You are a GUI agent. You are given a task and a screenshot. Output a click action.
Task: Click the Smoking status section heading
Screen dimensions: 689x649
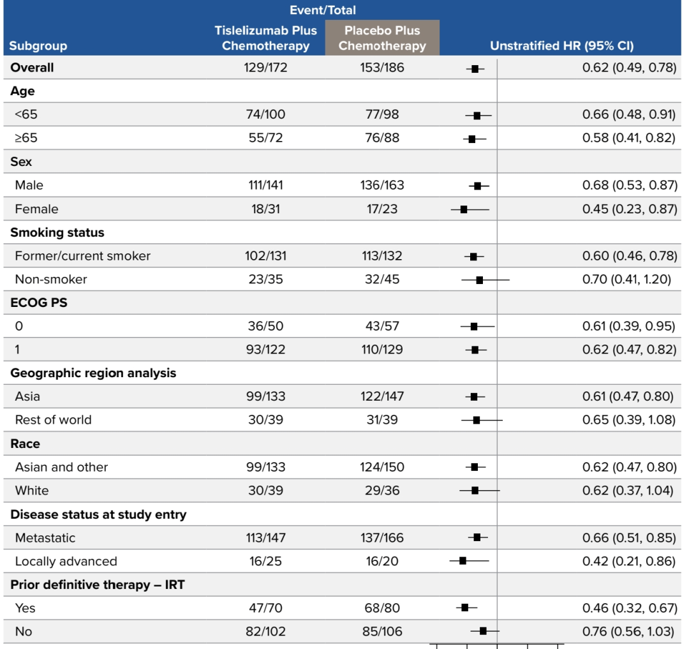tap(57, 232)
